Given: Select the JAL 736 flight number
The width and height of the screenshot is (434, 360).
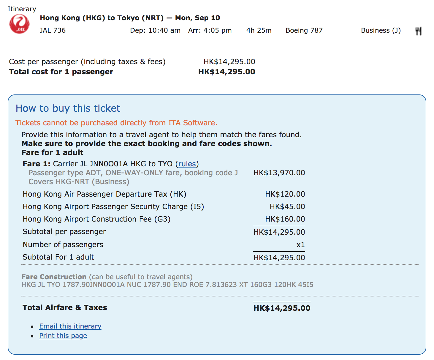Looking at the screenshot, I should 53,30.
